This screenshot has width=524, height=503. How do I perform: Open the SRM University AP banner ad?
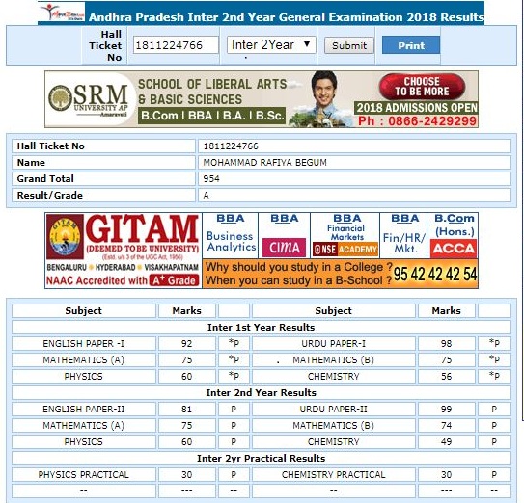tap(262, 99)
